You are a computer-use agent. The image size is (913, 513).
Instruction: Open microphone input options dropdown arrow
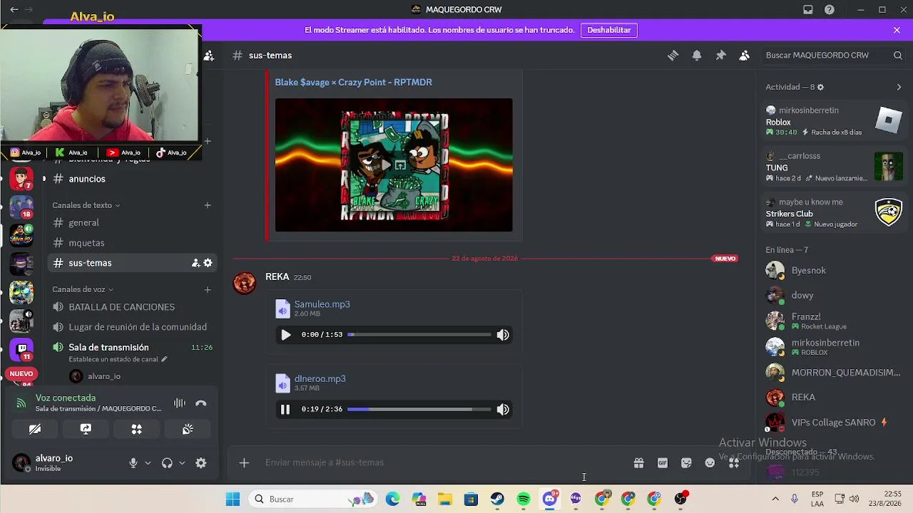(148, 463)
